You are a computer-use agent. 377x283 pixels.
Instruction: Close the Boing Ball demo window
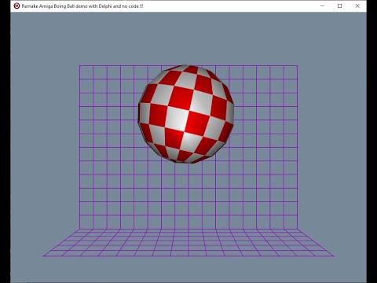point(357,6)
